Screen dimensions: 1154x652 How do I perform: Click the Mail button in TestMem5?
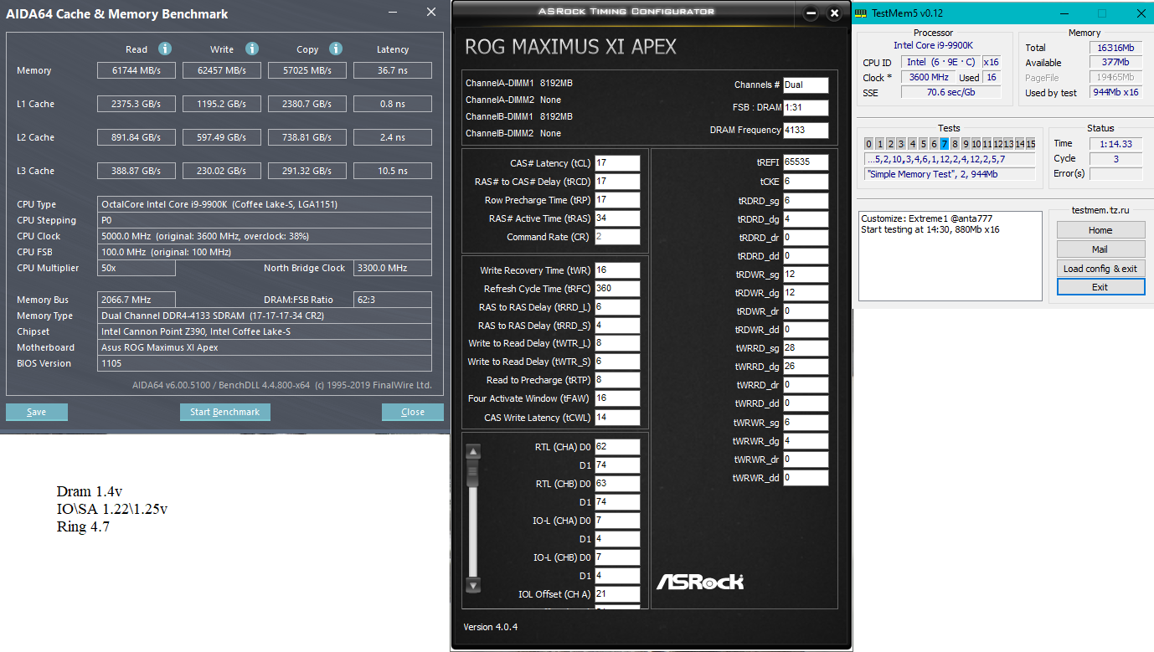click(1100, 249)
